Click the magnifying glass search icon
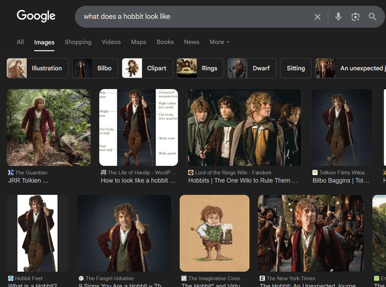The height and width of the screenshot is (287, 386). (372, 17)
